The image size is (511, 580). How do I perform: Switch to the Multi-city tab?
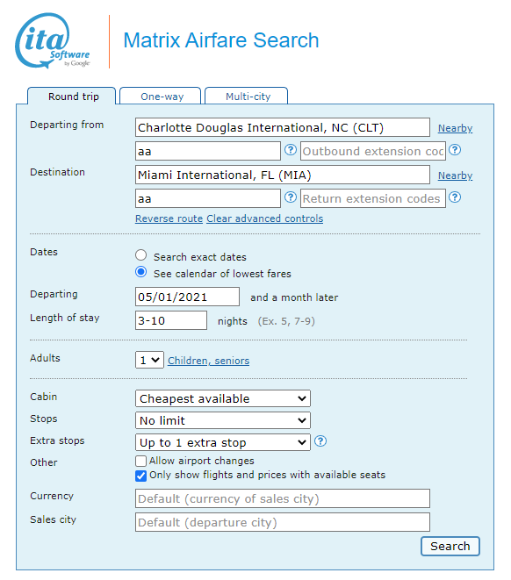248,97
